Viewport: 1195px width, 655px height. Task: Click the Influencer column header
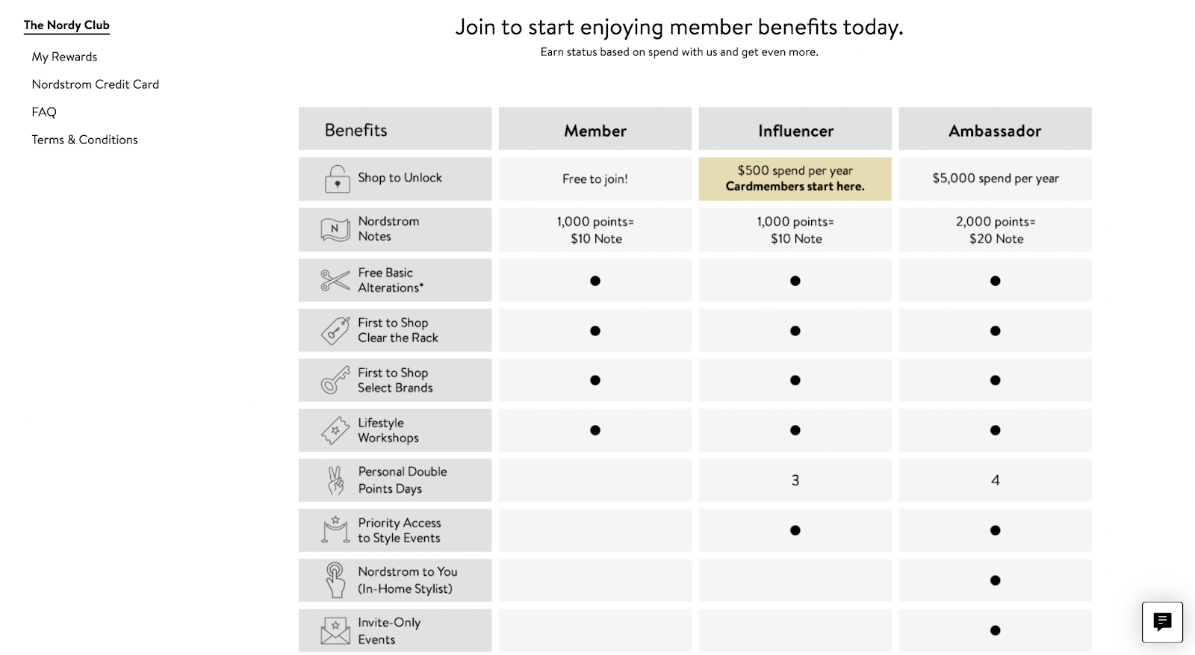tap(795, 129)
